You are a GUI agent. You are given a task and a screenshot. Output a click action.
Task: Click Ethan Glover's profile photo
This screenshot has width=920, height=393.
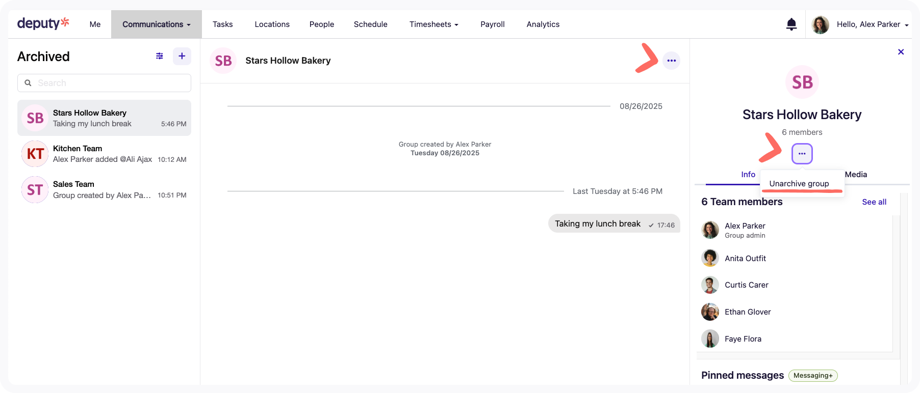[709, 312]
